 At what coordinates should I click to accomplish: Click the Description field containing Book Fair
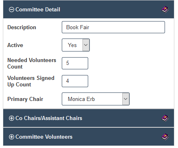113,27
